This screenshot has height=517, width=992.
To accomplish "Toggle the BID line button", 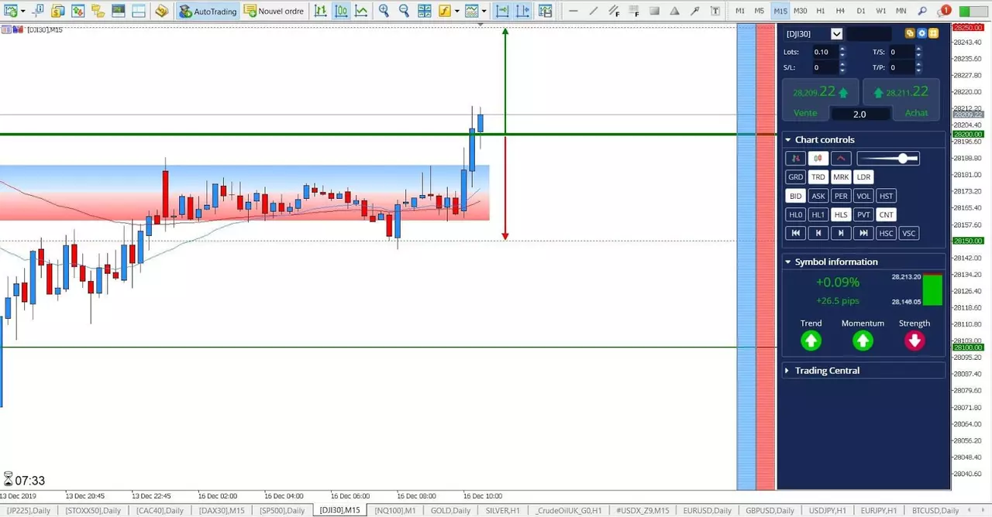I will click(796, 197).
